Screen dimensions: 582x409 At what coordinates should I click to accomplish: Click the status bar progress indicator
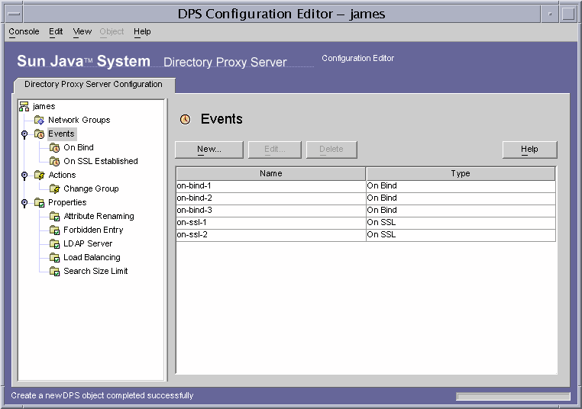pos(513,396)
